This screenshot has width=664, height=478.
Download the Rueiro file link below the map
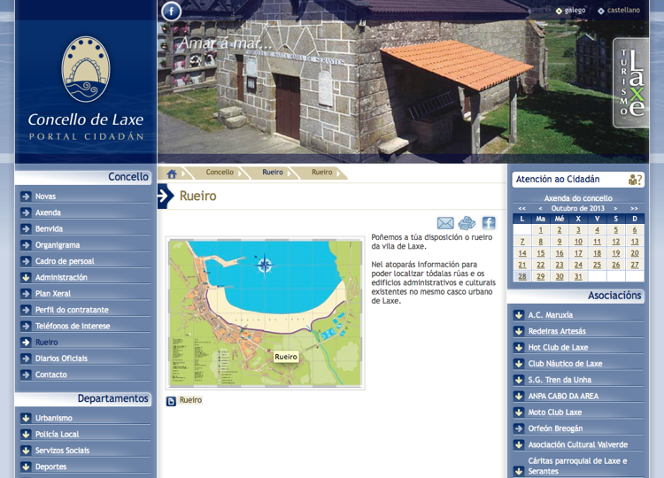point(190,400)
